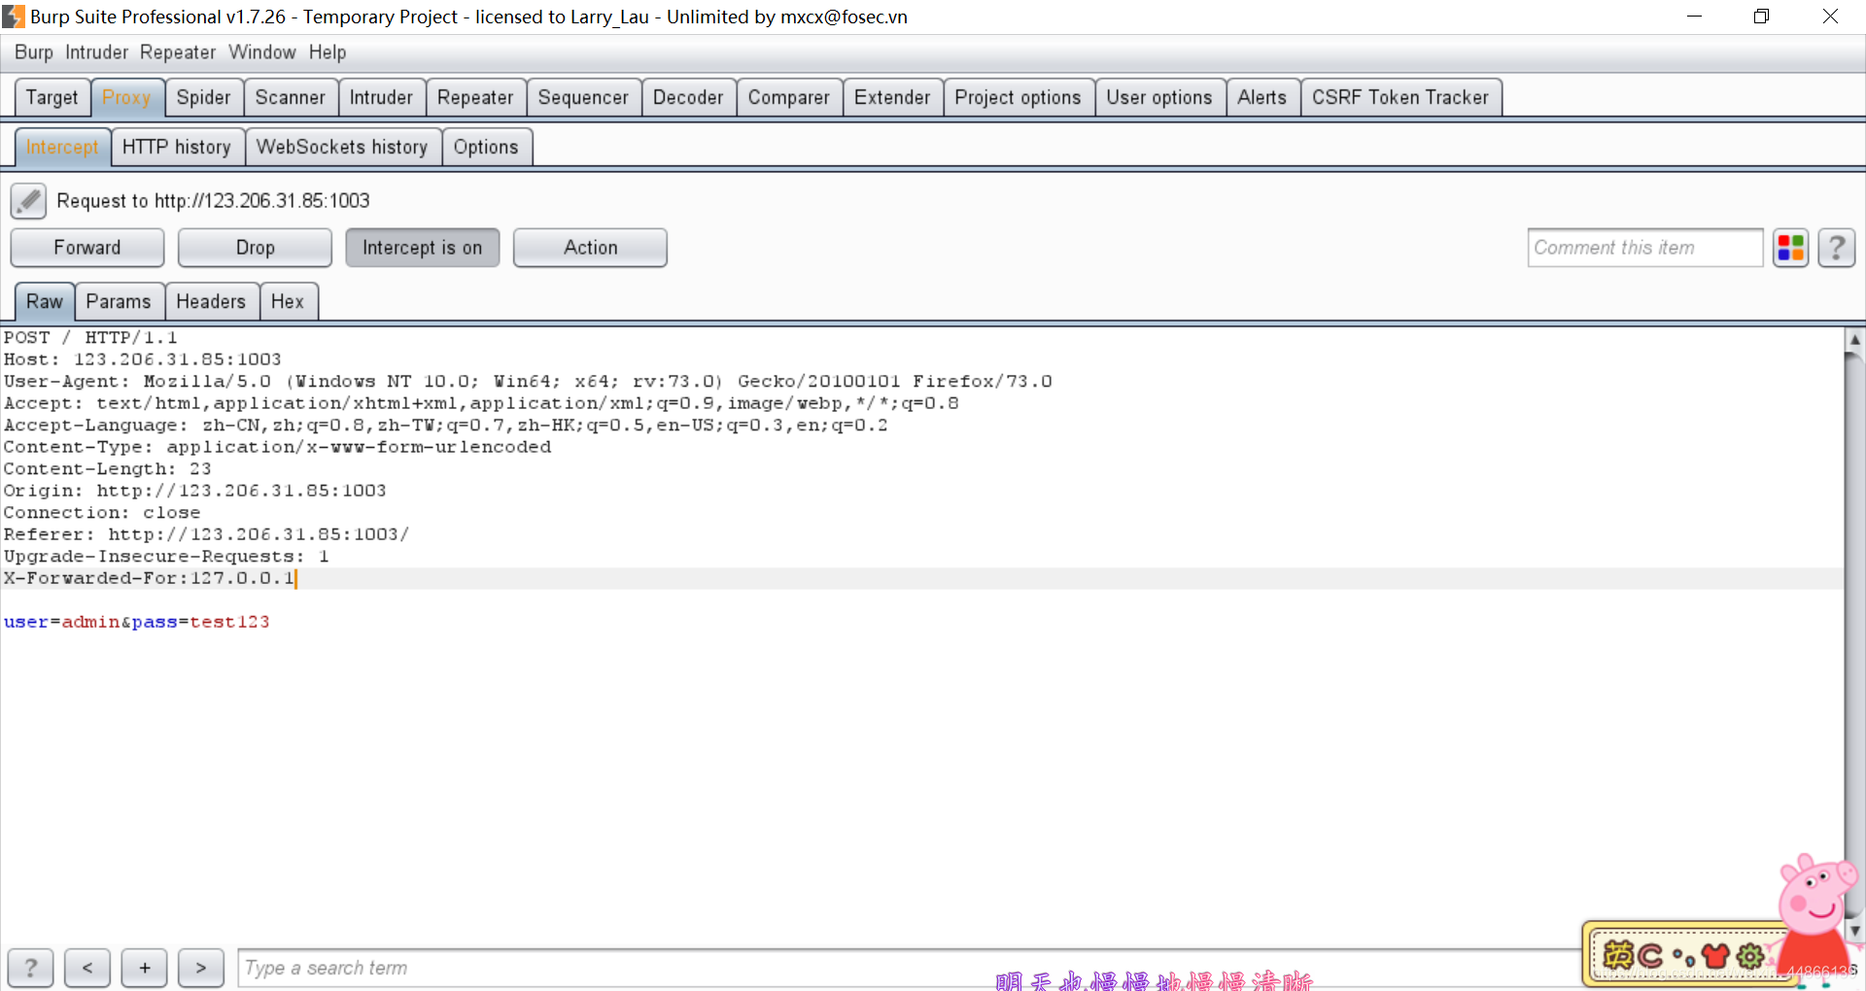Click the bottom-left search help question mark button
1866x991 pixels.
[x=30, y=968]
